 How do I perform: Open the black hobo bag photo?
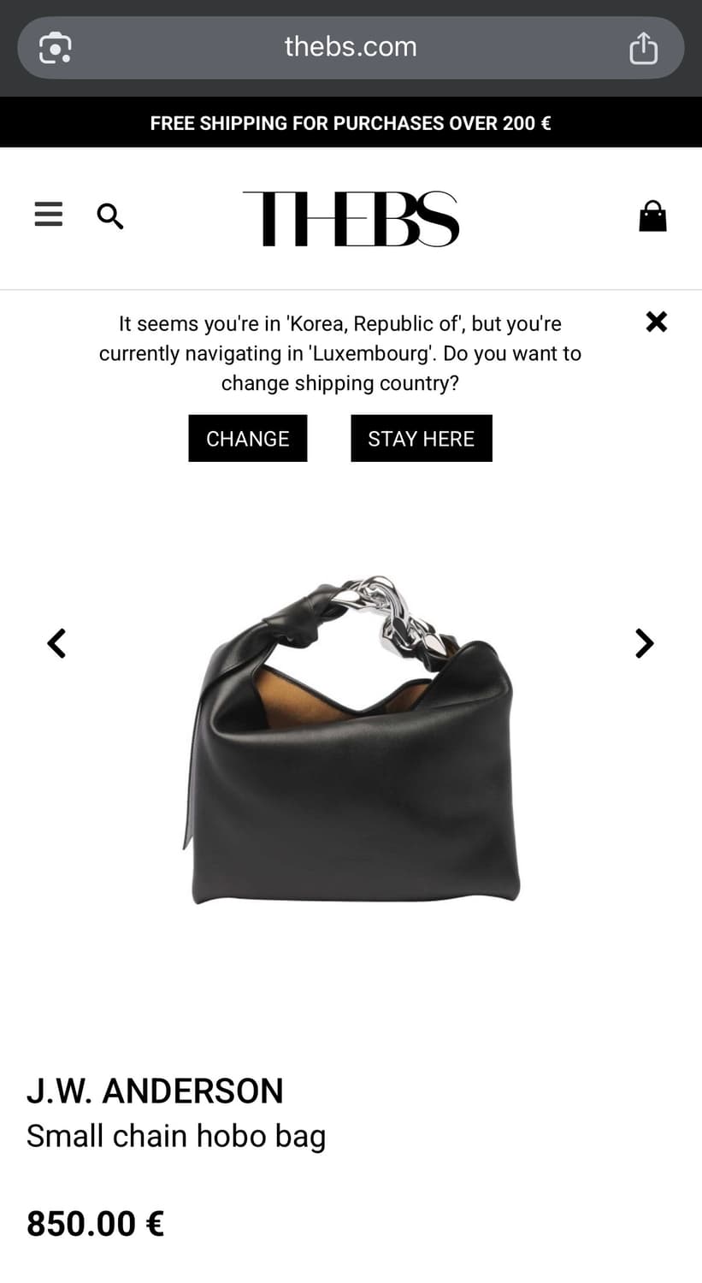click(351, 740)
